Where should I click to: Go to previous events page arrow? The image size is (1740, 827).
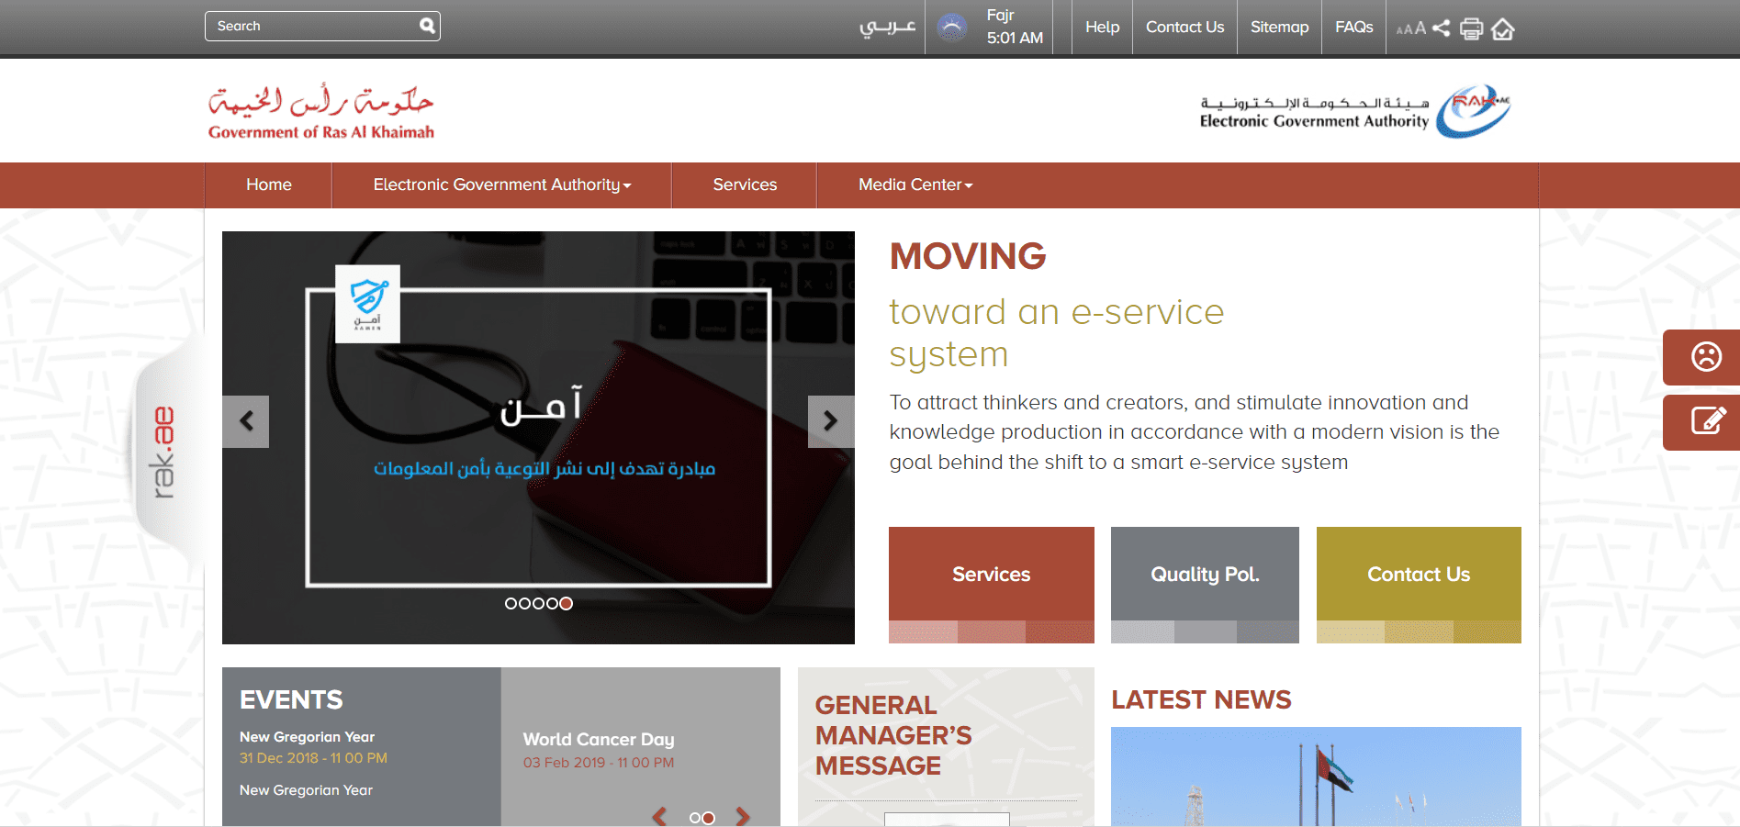pyautogui.click(x=659, y=817)
